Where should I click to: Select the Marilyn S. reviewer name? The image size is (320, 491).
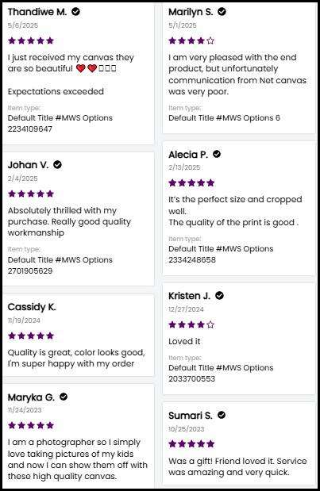click(191, 12)
